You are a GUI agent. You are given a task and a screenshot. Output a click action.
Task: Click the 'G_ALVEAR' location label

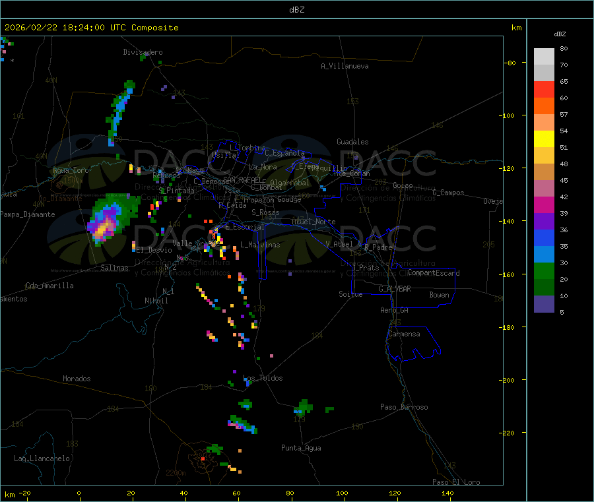click(x=395, y=289)
